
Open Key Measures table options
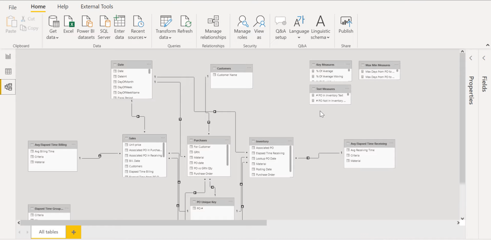[x=348, y=64]
